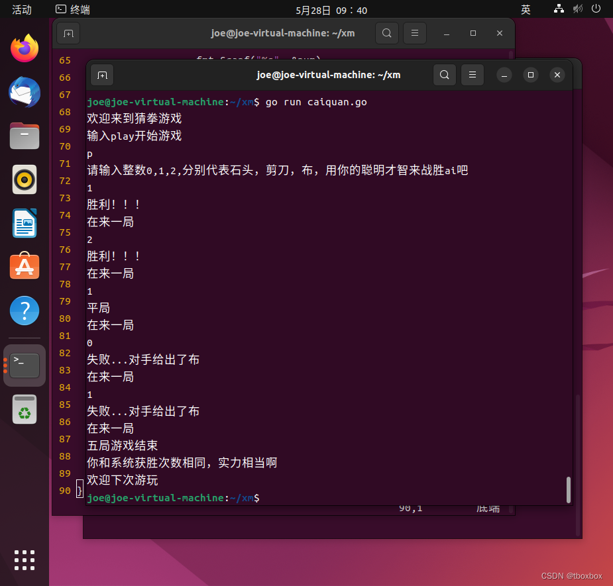Select Terminal icon in the dock
Screen dimensions: 613x586
(x=25, y=366)
